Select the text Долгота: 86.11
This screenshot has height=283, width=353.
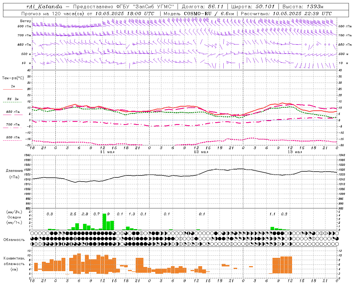[203, 7]
